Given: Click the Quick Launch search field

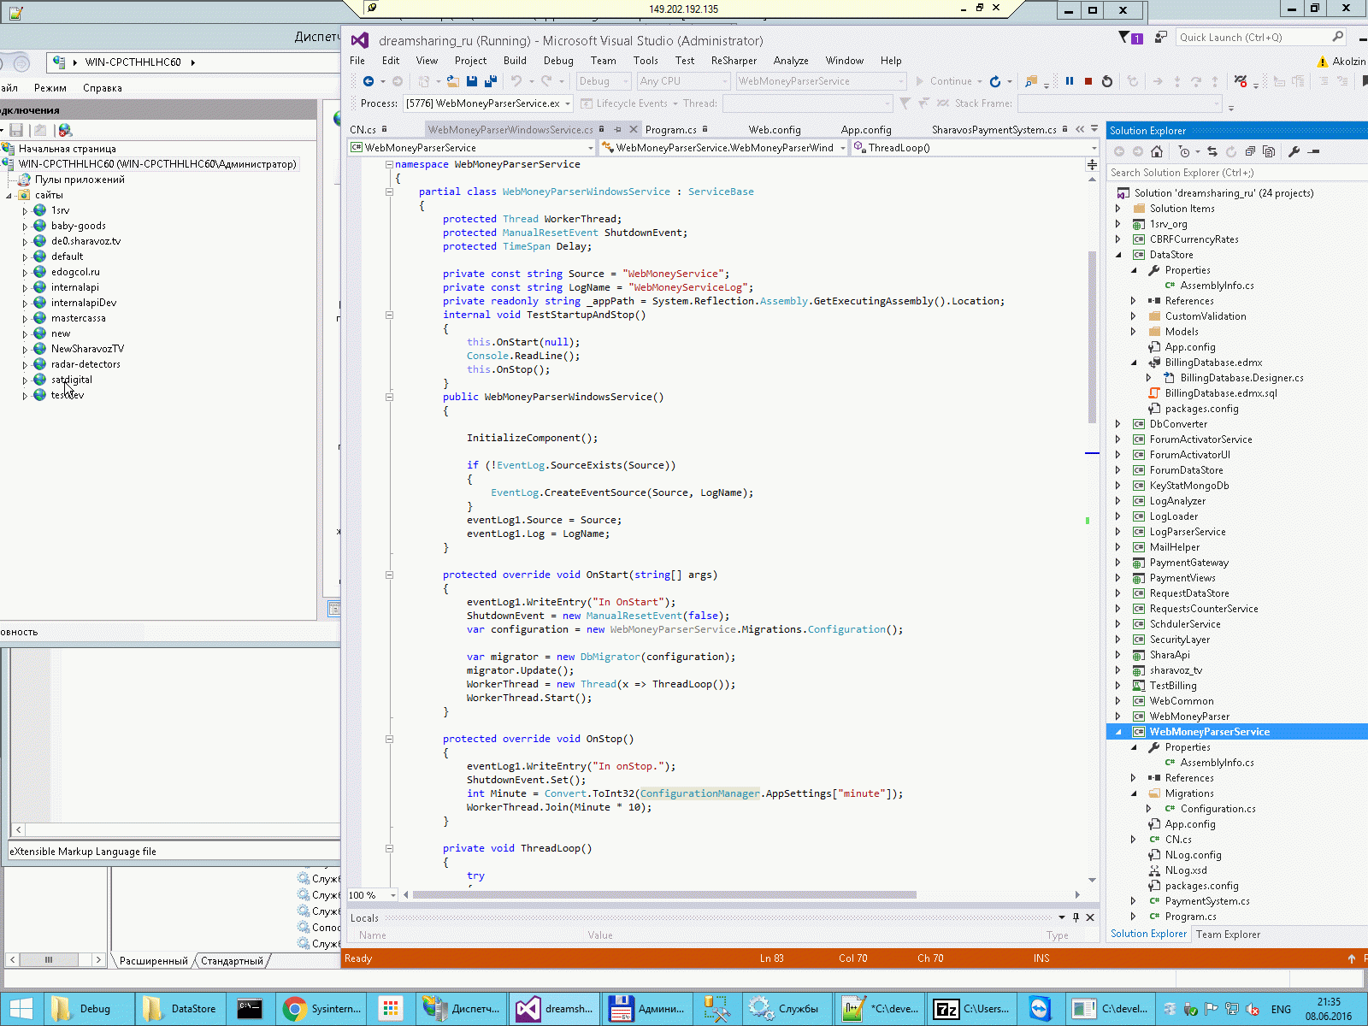Looking at the screenshot, I should [x=1253, y=38].
